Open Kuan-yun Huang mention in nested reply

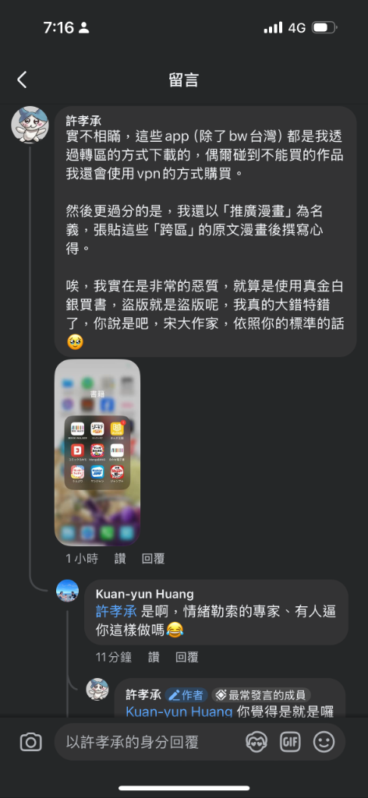point(179,711)
